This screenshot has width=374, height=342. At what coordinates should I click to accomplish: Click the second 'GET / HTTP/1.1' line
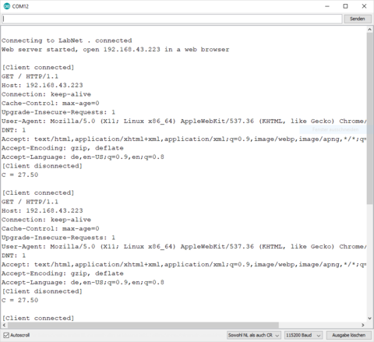click(30, 202)
